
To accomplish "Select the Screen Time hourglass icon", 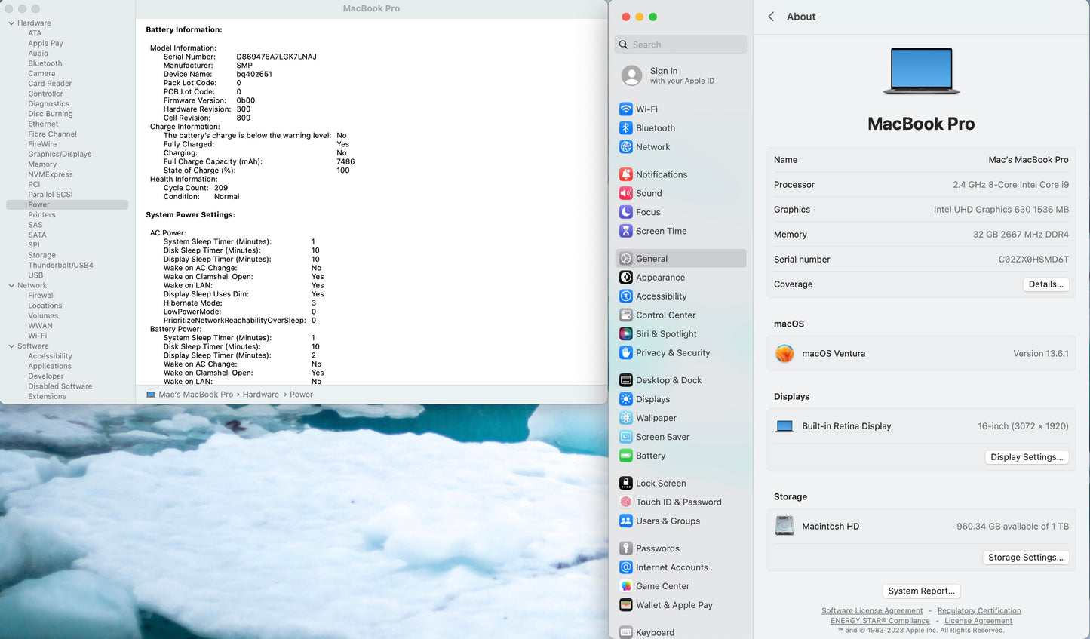I will [625, 231].
